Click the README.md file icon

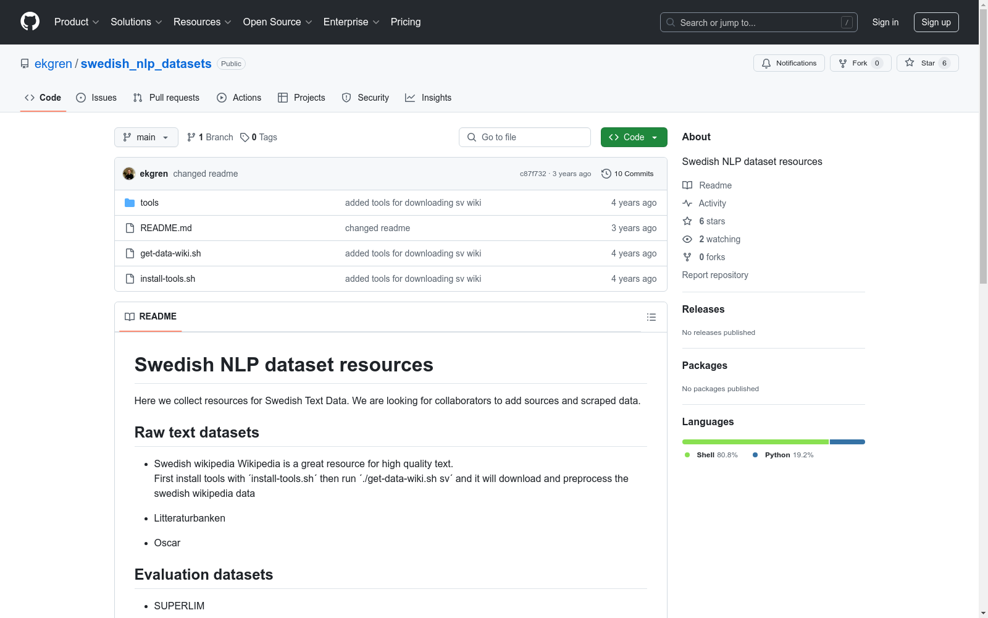coord(130,228)
